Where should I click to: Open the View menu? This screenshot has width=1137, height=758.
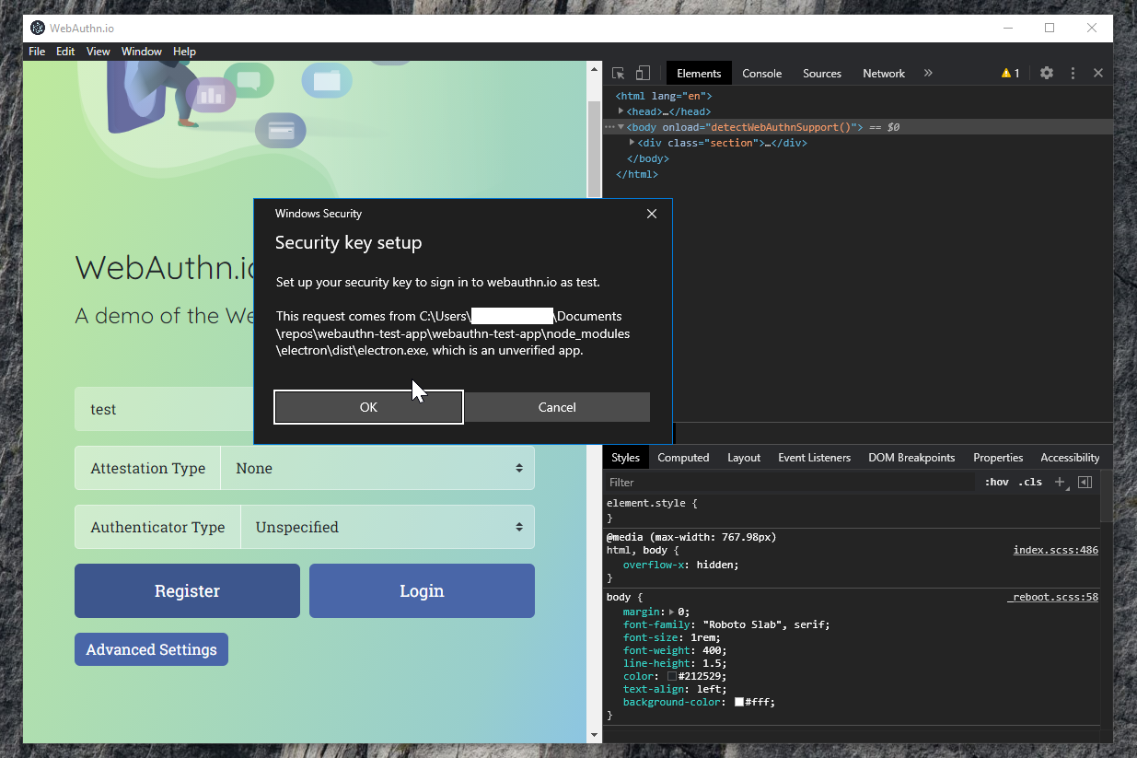[98, 52]
